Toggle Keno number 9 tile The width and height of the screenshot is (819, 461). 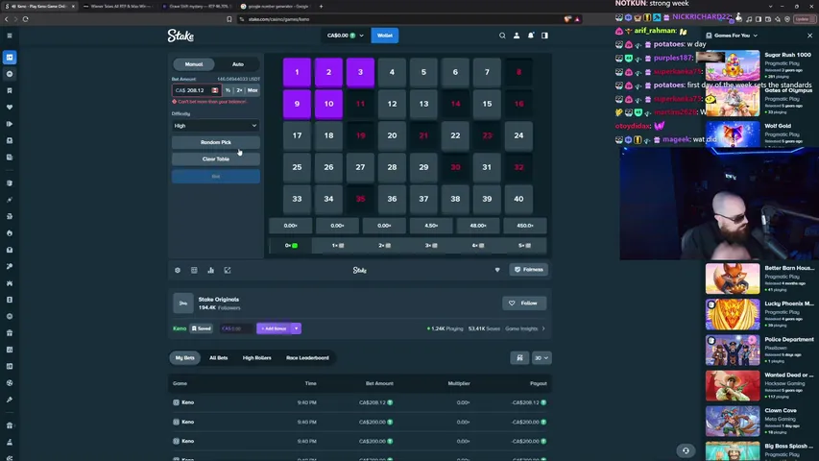298,104
